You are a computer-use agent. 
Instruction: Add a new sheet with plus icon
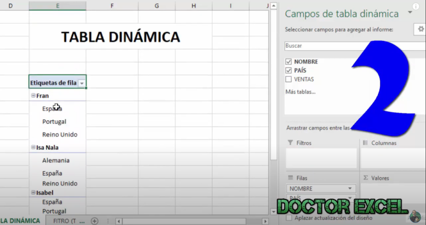pyautogui.click(x=95, y=221)
